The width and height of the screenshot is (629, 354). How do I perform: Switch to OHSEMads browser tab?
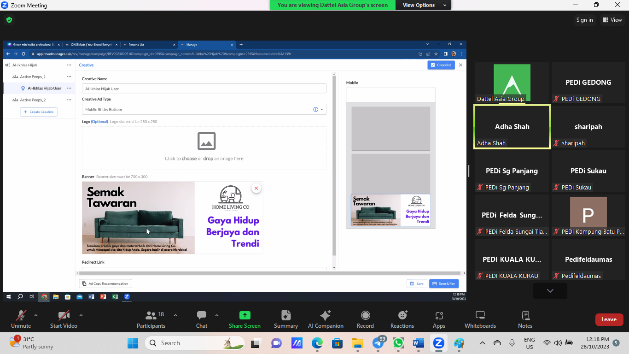coord(91,45)
